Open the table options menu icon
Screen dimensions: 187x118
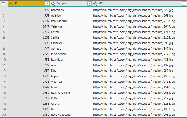pyautogui.click(x=4, y=4)
